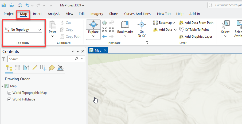The width and height of the screenshot is (242, 124).
Task: Open the Add-In ribbon tab
Action: [194, 14]
